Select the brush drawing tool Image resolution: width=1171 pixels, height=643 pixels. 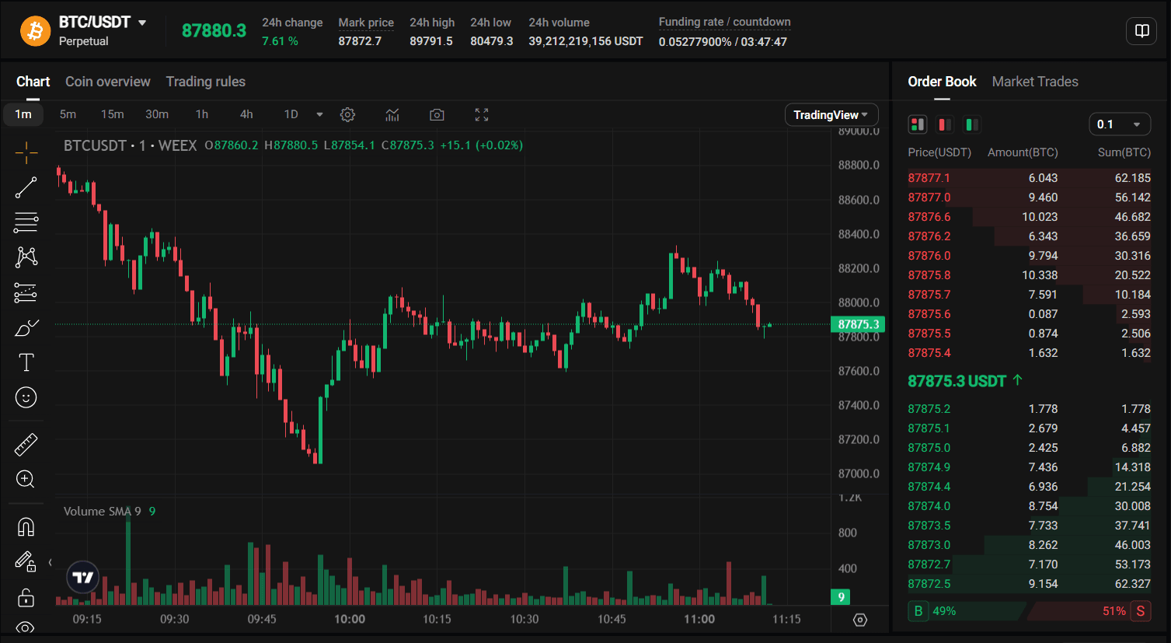(x=26, y=327)
